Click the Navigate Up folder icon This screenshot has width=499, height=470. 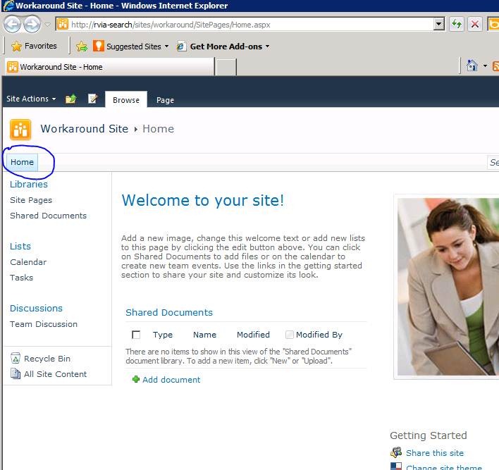click(x=70, y=99)
